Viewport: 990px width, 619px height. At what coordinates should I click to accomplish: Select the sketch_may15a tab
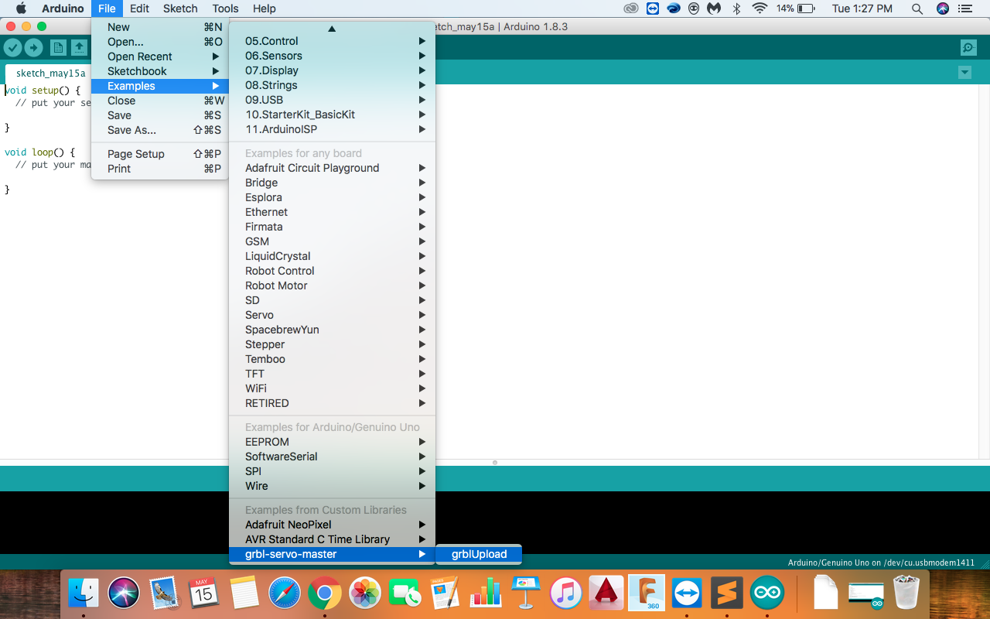click(x=50, y=74)
